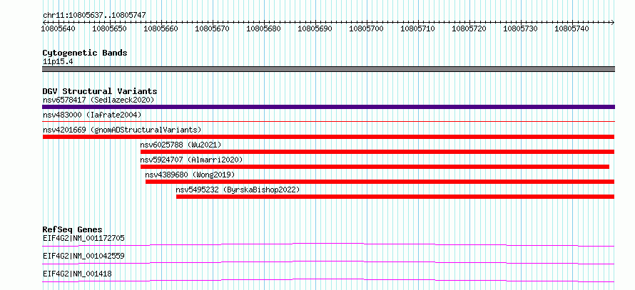Select the red nsv4201669 variant bar
635x290 pixels.
click(x=328, y=137)
